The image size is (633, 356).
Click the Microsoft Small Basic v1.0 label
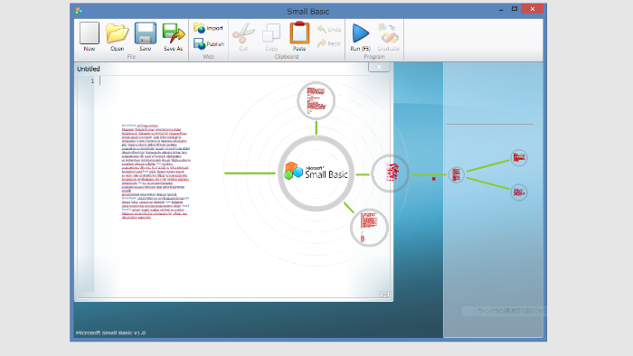coord(110,333)
